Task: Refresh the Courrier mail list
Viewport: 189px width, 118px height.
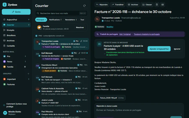Action: point(84,6)
